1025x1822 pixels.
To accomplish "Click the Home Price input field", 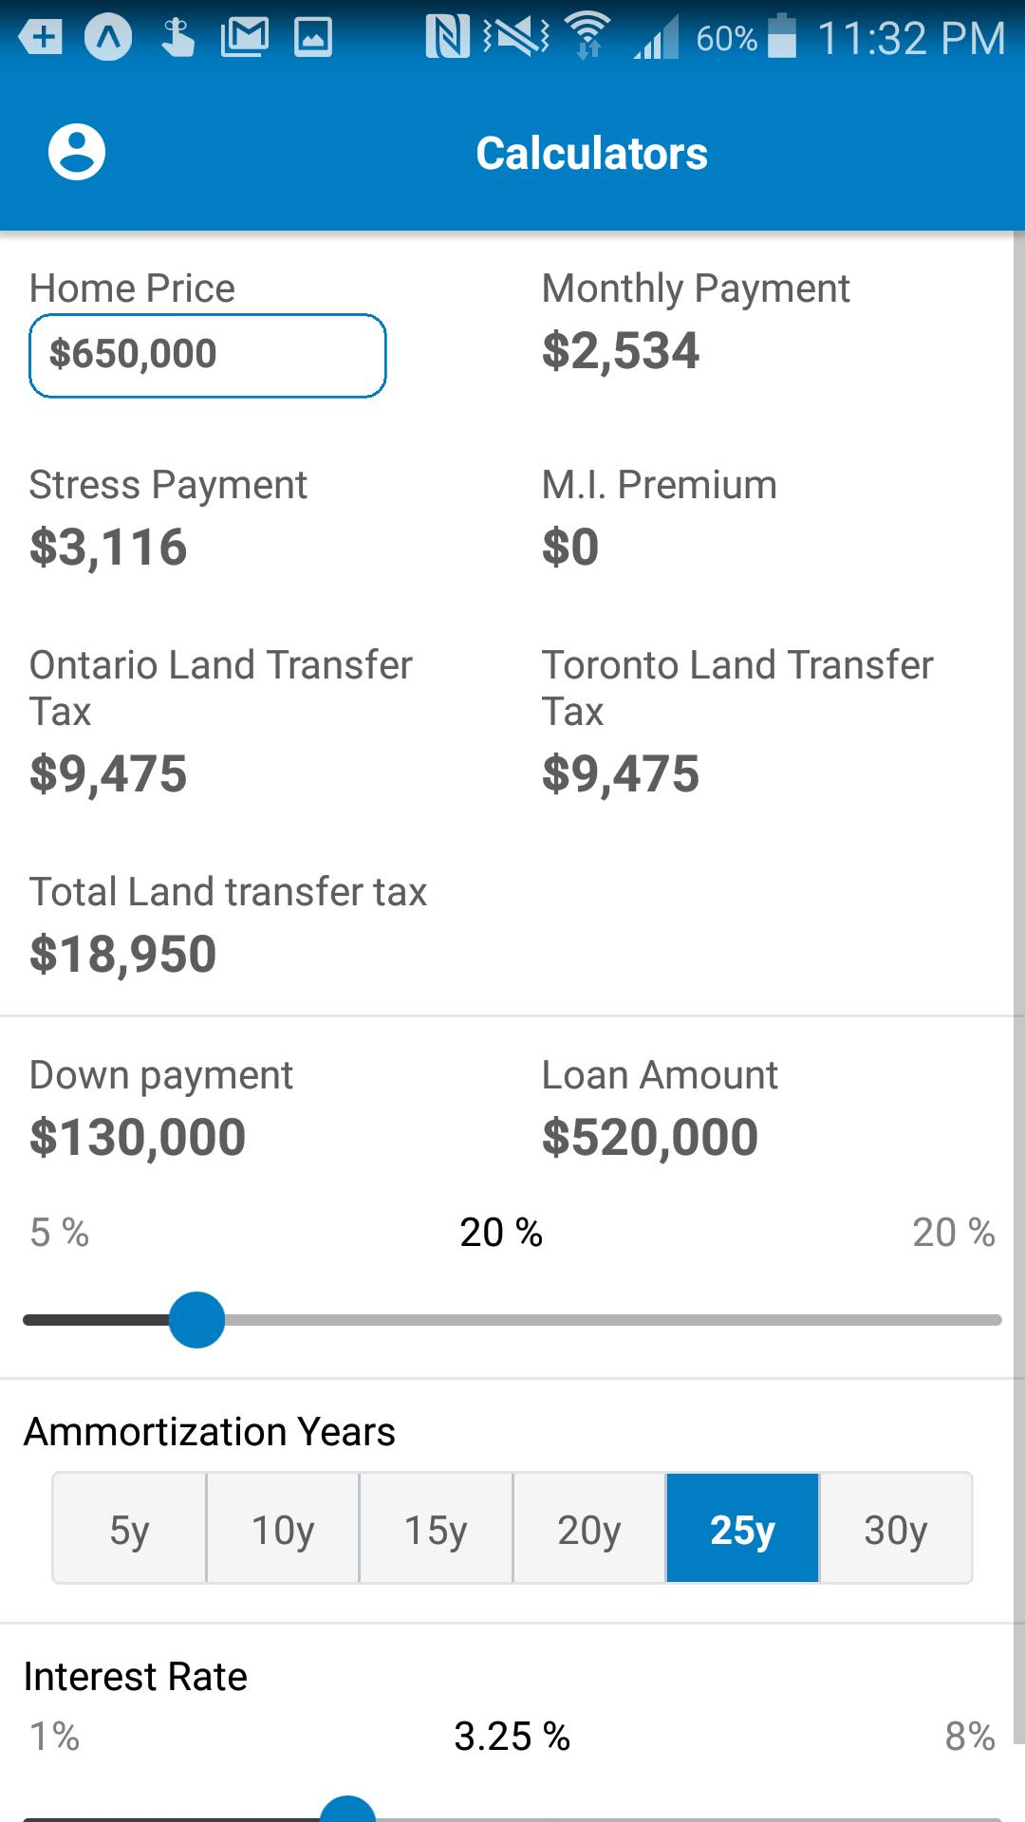I will click(208, 355).
